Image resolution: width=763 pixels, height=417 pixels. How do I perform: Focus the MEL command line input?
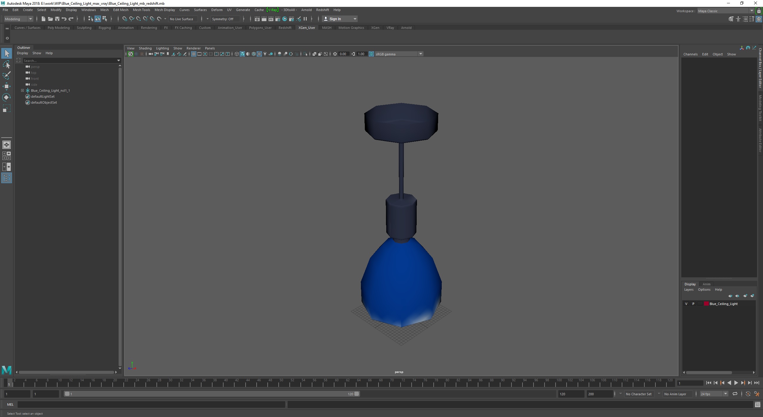tap(151, 404)
